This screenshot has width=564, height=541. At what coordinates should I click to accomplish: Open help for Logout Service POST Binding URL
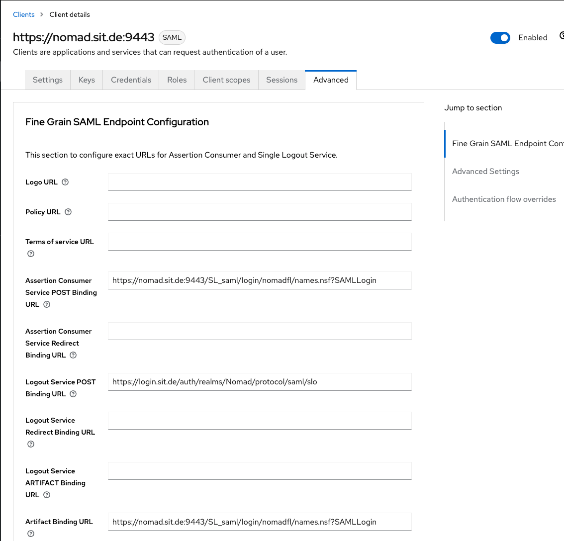tap(73, 394)
